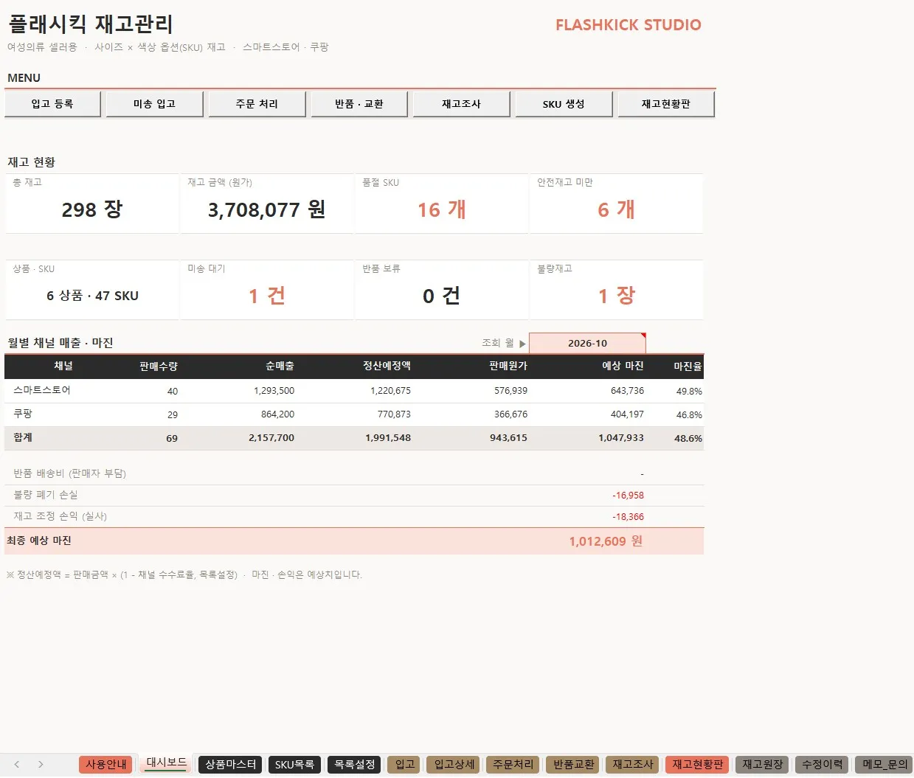The image size is (914, 778).
Task: Open the 메모_문의 sheet tab
Action: [x=884, y=765]
